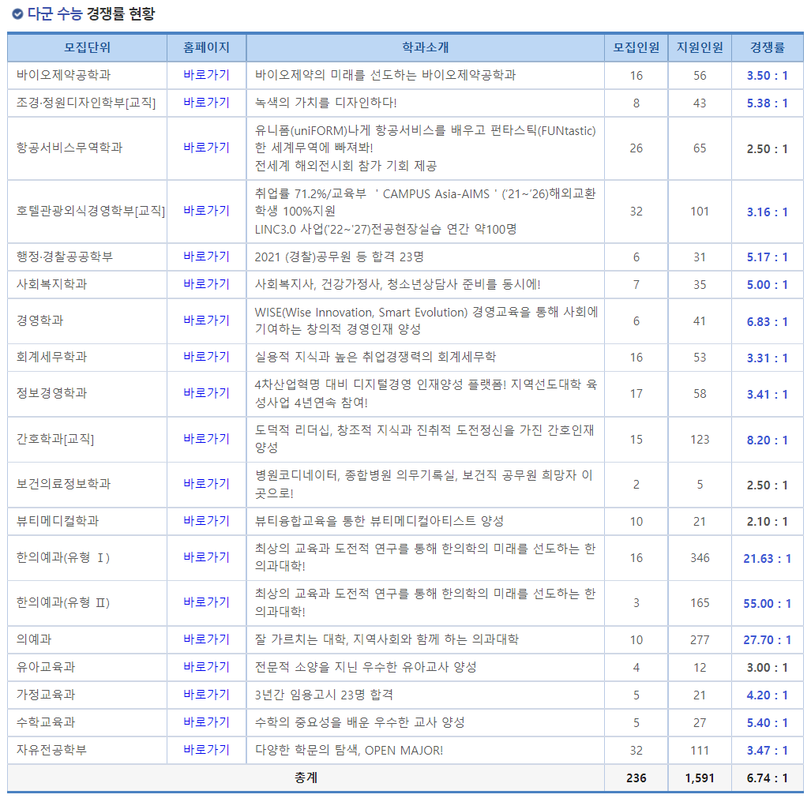
Task: Open the 바로가기 link for 항공서비스무역학과
Action: 207,148
